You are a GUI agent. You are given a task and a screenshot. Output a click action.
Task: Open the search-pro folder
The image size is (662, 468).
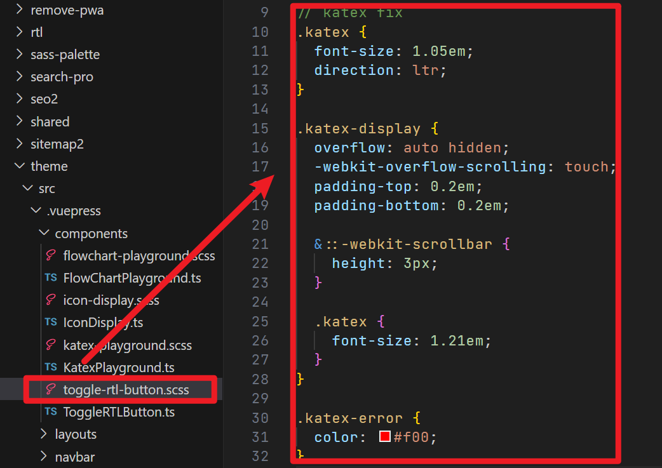pyautogui.click(x=62, y=77)
